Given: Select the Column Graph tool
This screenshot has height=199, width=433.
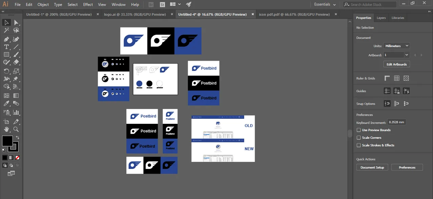Looking at the screenshot, I should tap(16, 112).
